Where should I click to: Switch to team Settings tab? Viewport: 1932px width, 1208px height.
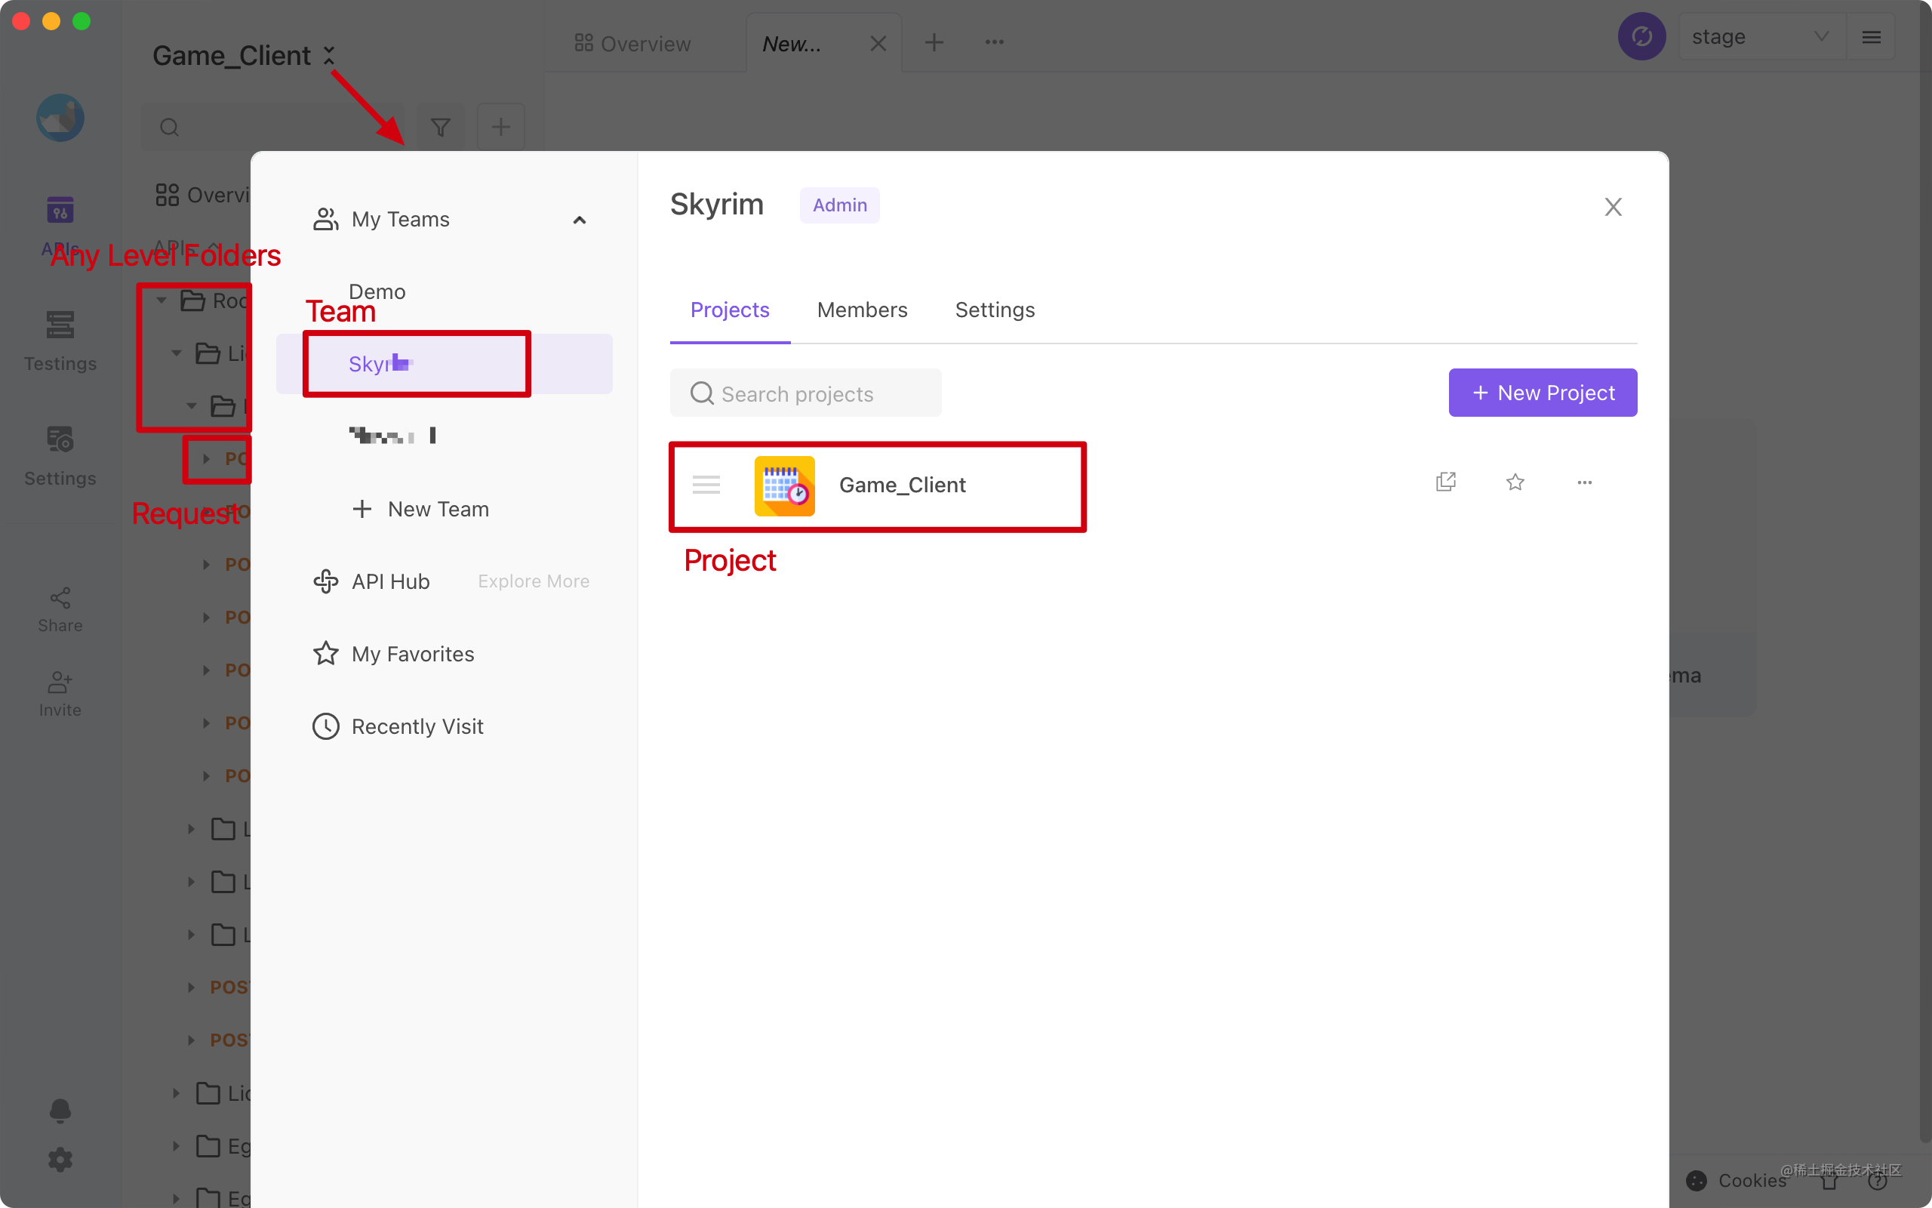click(995, 310)
